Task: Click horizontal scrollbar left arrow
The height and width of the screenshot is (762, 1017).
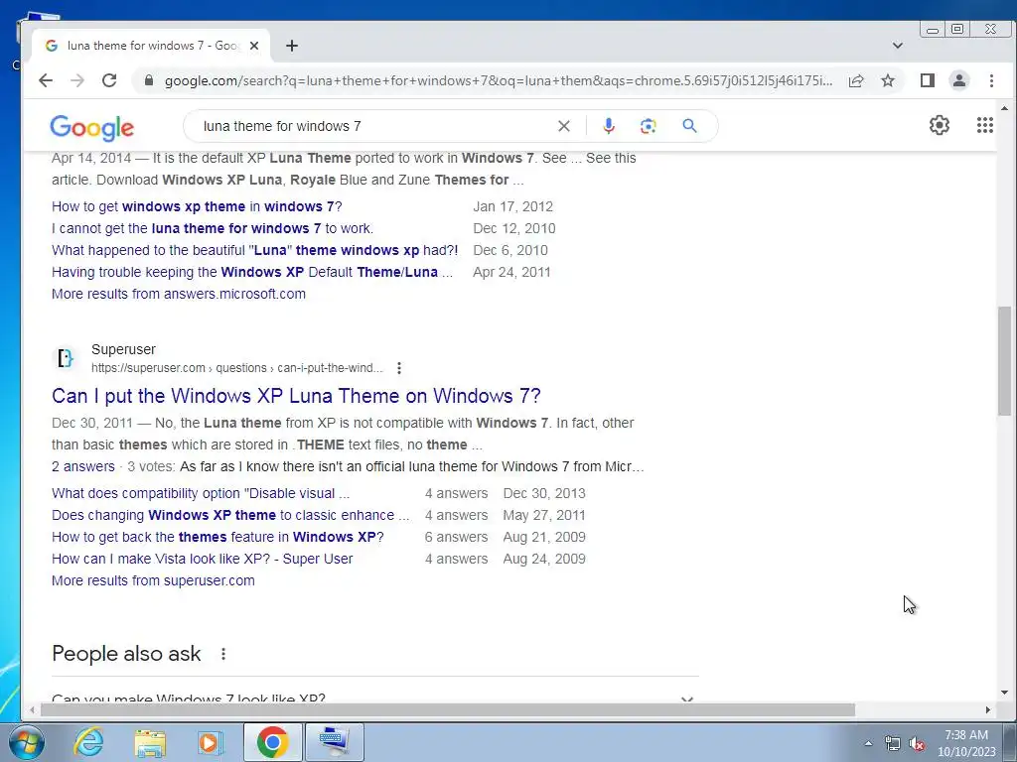Action: click(33, 710)
